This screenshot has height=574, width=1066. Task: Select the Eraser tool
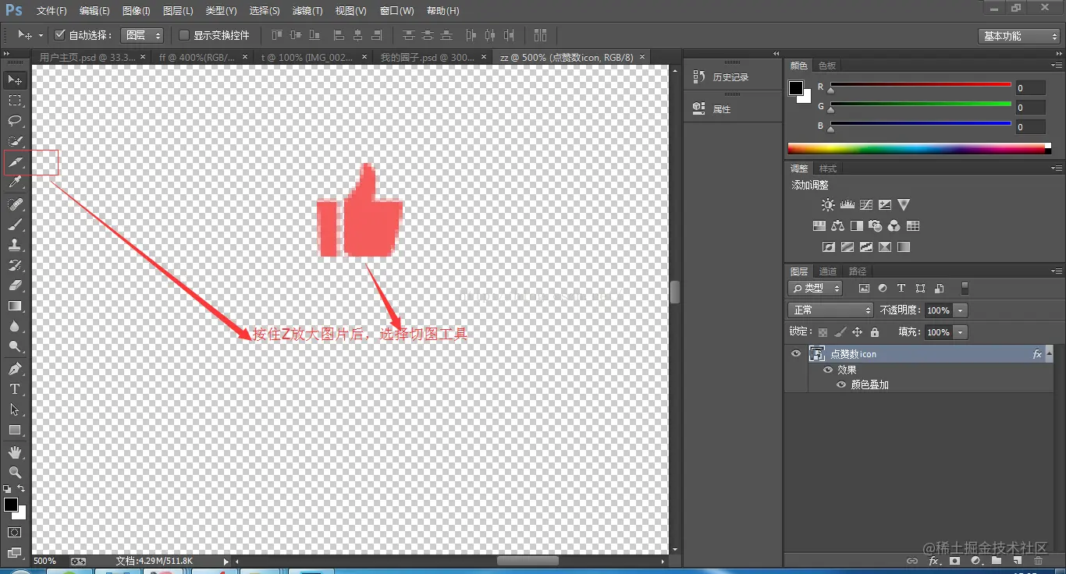tap(15, 285)
